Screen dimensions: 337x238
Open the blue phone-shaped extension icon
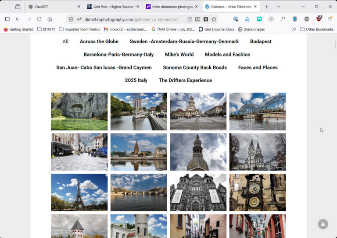tap(295, 19)
